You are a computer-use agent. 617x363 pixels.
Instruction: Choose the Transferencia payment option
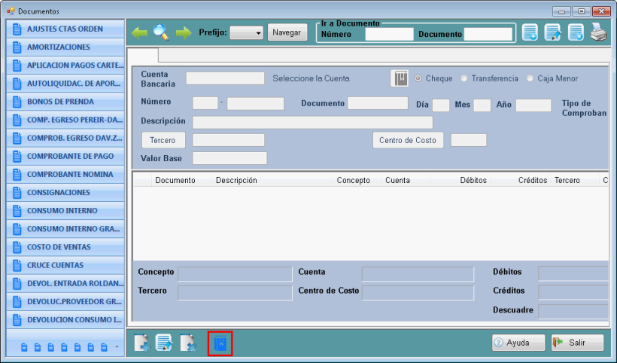[x=464, y=78]
